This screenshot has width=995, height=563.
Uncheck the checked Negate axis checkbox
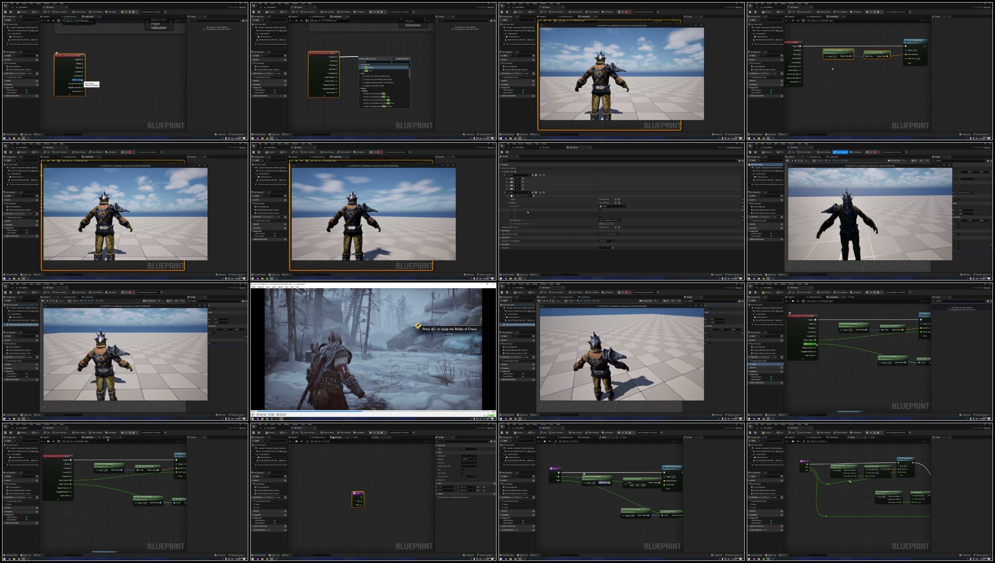(x=600, y=214)
